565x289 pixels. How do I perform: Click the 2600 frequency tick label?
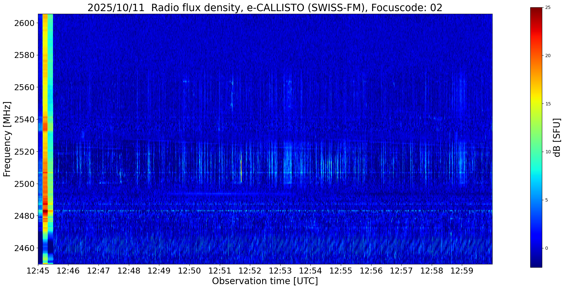click(24, 23)
